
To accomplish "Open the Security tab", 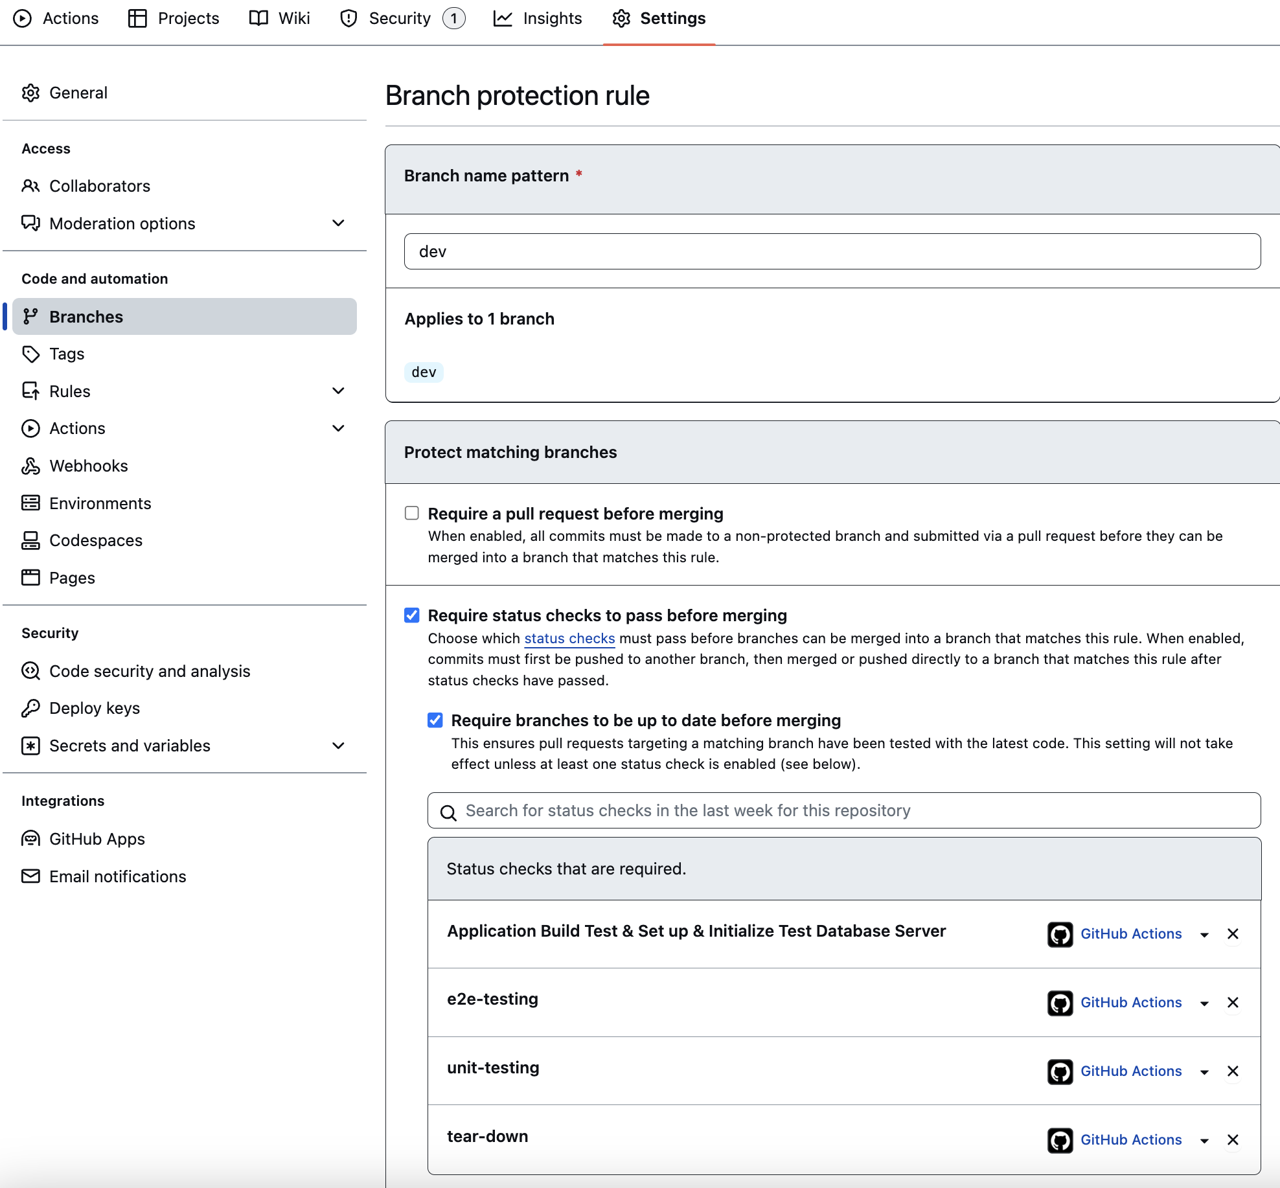I will tap(402, 18).
